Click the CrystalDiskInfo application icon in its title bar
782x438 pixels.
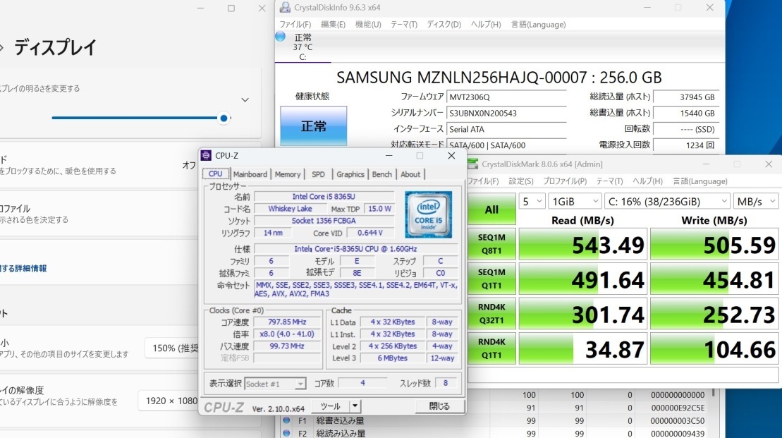click(x=284, y=7)
